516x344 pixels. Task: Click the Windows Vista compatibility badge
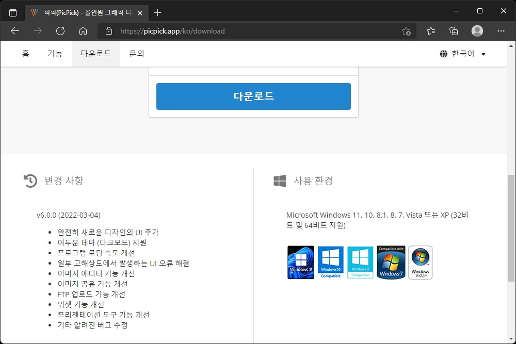[420, 262]
